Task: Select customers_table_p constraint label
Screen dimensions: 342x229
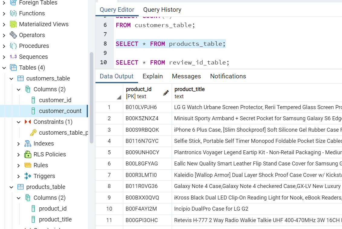Action: click(63, 133)
